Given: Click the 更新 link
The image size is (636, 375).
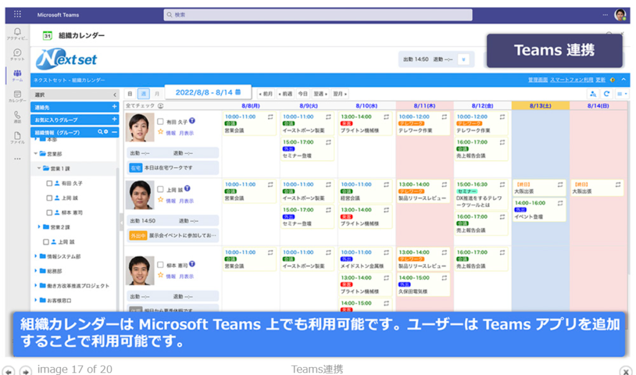Looking at the screenshot, I should point(601,80).
